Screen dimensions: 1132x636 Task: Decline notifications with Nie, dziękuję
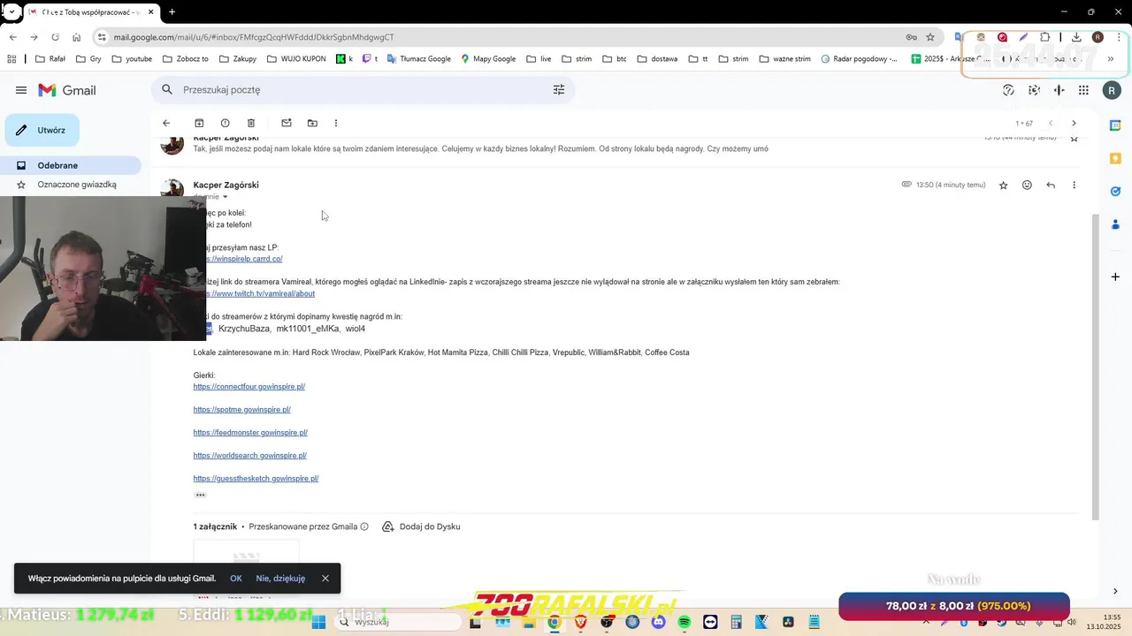point(280,579)
